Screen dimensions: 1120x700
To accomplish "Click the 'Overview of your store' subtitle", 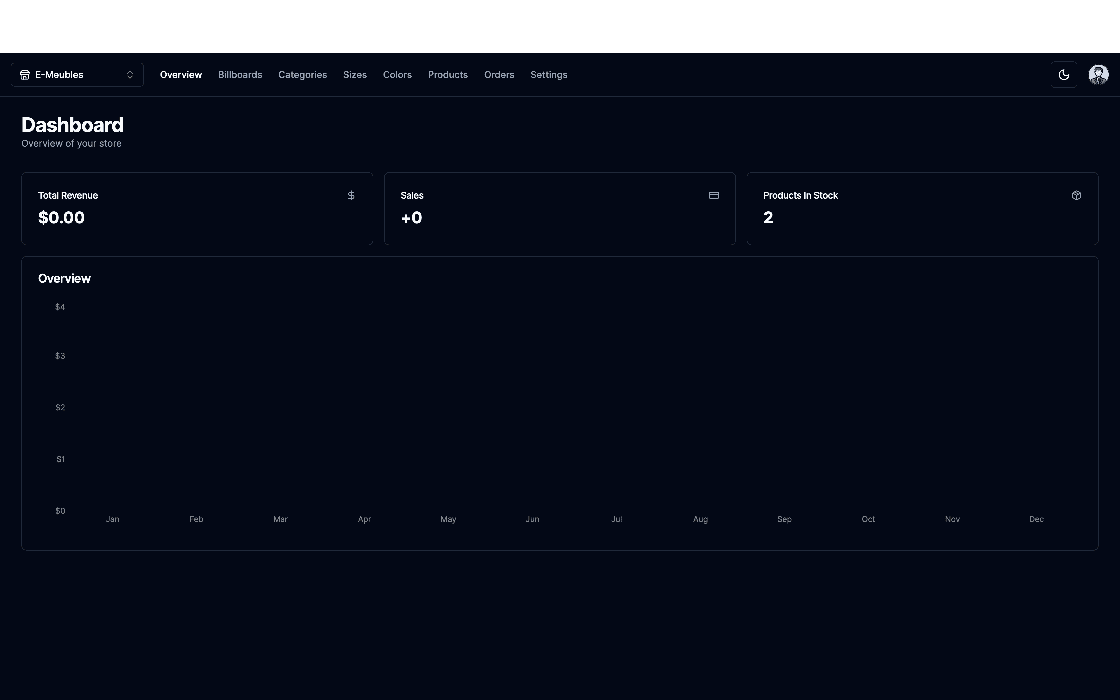I will pyautogui.click(x=71, y=144).
